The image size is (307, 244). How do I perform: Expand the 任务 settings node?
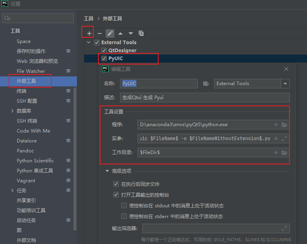coord(12,190)
